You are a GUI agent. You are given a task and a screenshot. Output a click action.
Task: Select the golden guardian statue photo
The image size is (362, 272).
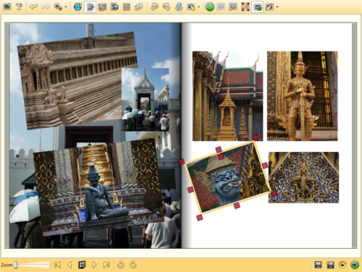coord(302,96)
